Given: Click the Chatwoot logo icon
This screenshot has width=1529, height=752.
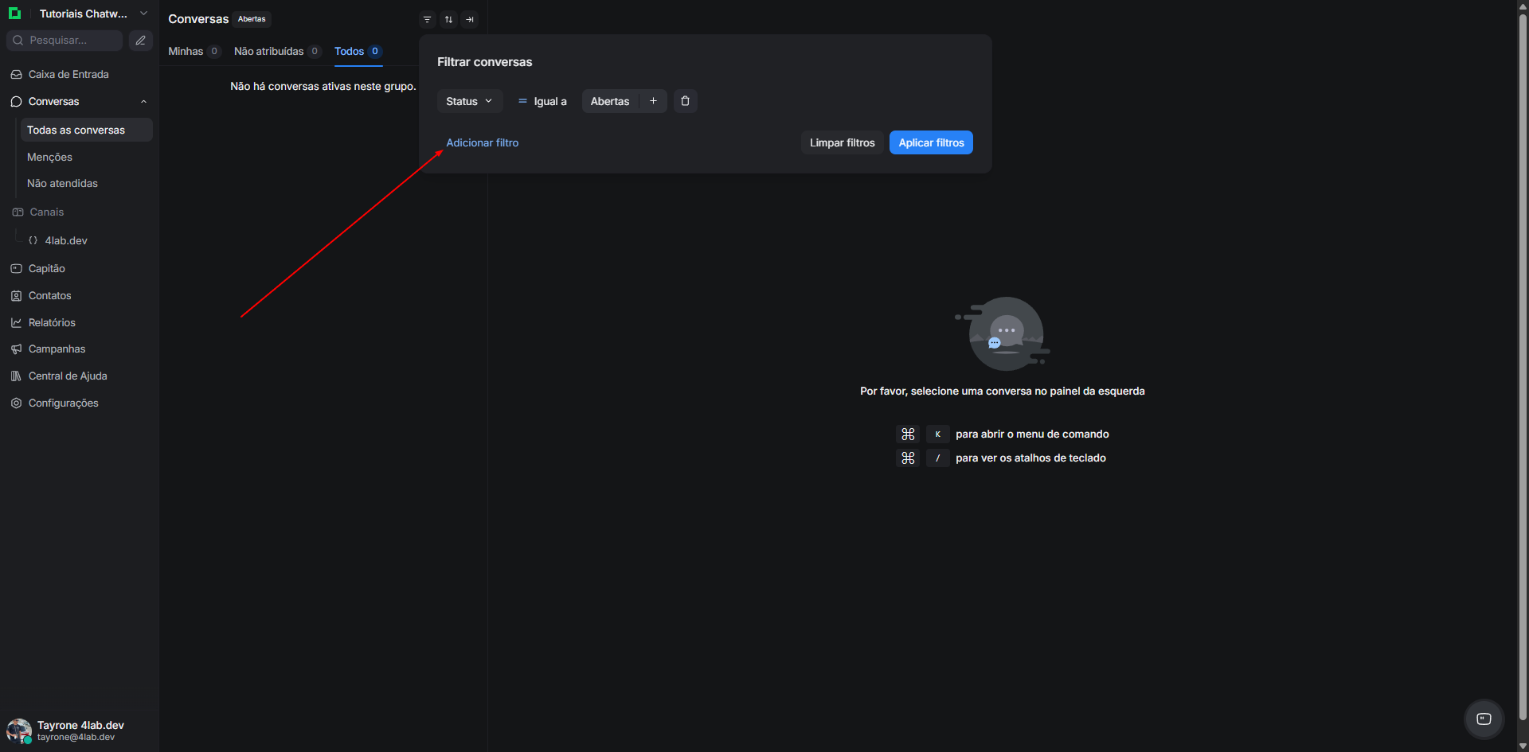Looking at the screenshot, I should click(14, 14).
